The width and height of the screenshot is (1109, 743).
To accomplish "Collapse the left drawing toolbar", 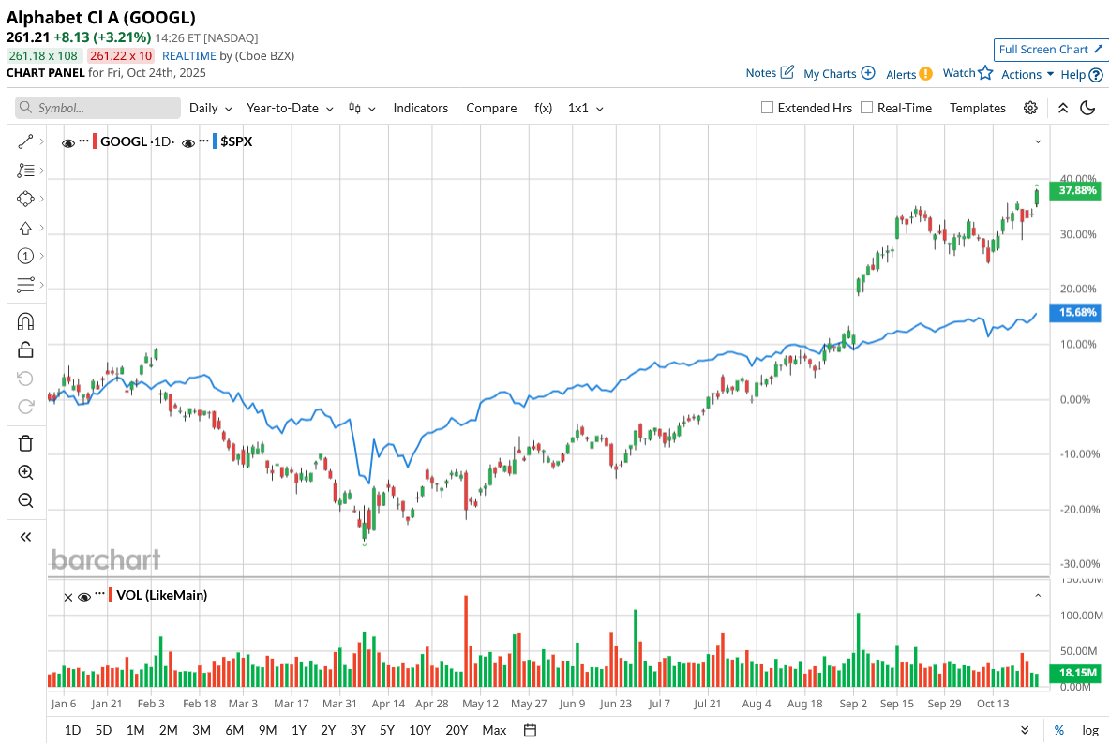I will click(x=25, y=537).
